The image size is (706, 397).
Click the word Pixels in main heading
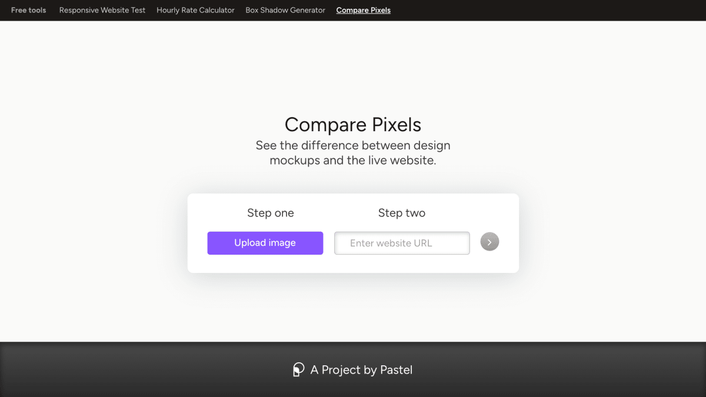point(397,125)
